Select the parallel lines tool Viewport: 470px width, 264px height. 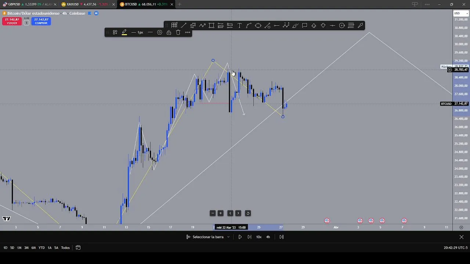[351, 25]
